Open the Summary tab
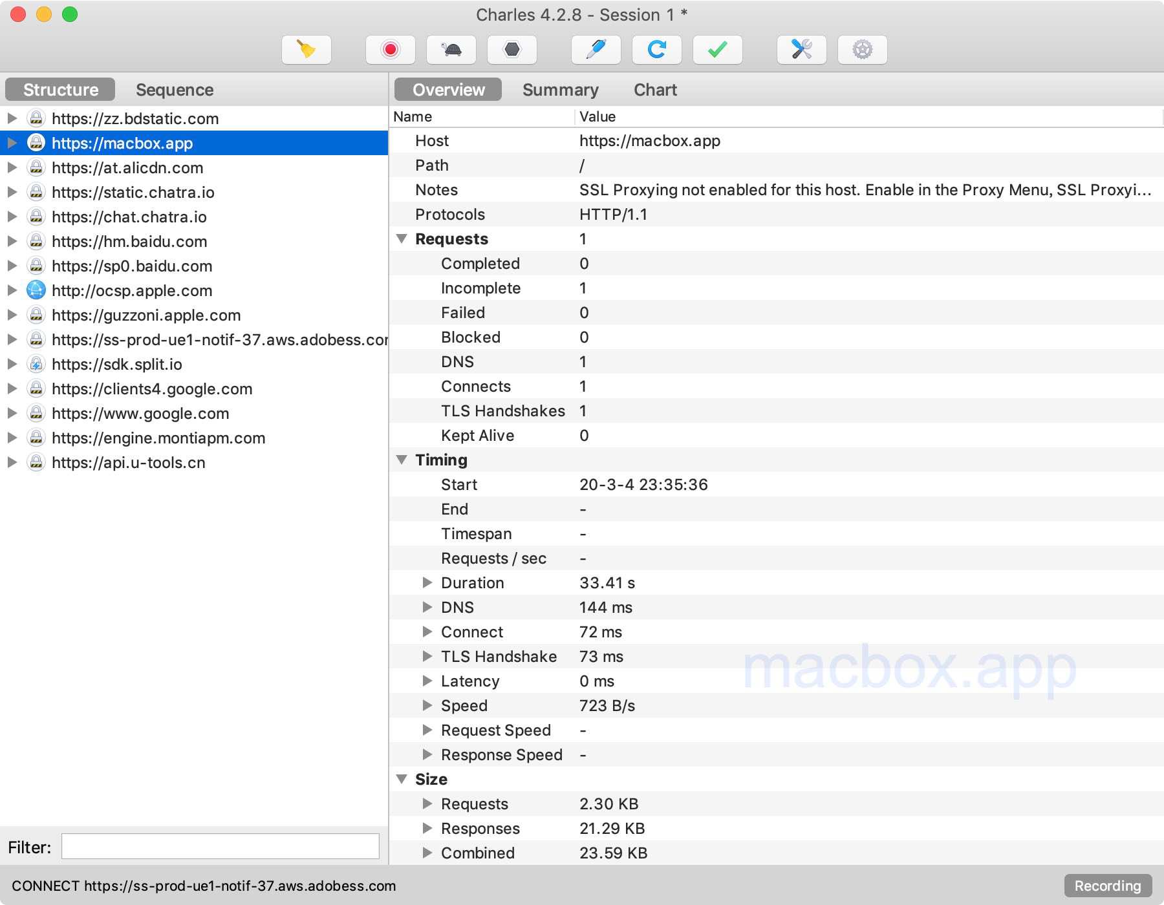Image resolution: width=1164 pixels, height=905 pixels. click(560, 90)
